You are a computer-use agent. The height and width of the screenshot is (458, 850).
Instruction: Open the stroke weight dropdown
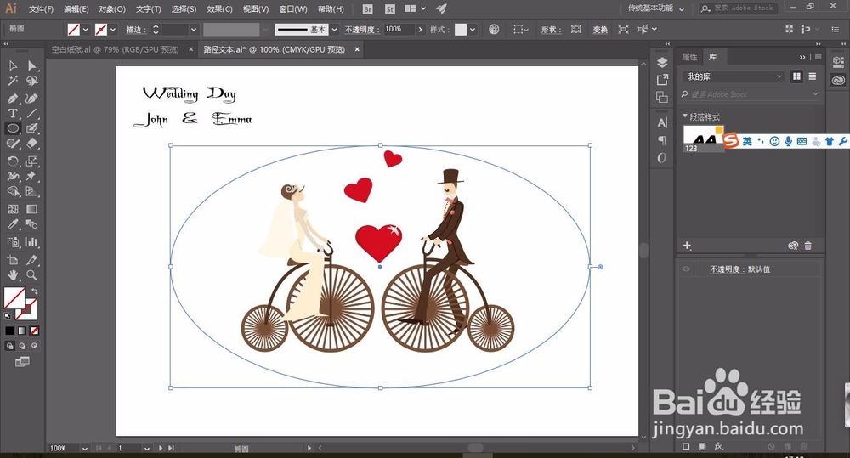pos(193,30)
